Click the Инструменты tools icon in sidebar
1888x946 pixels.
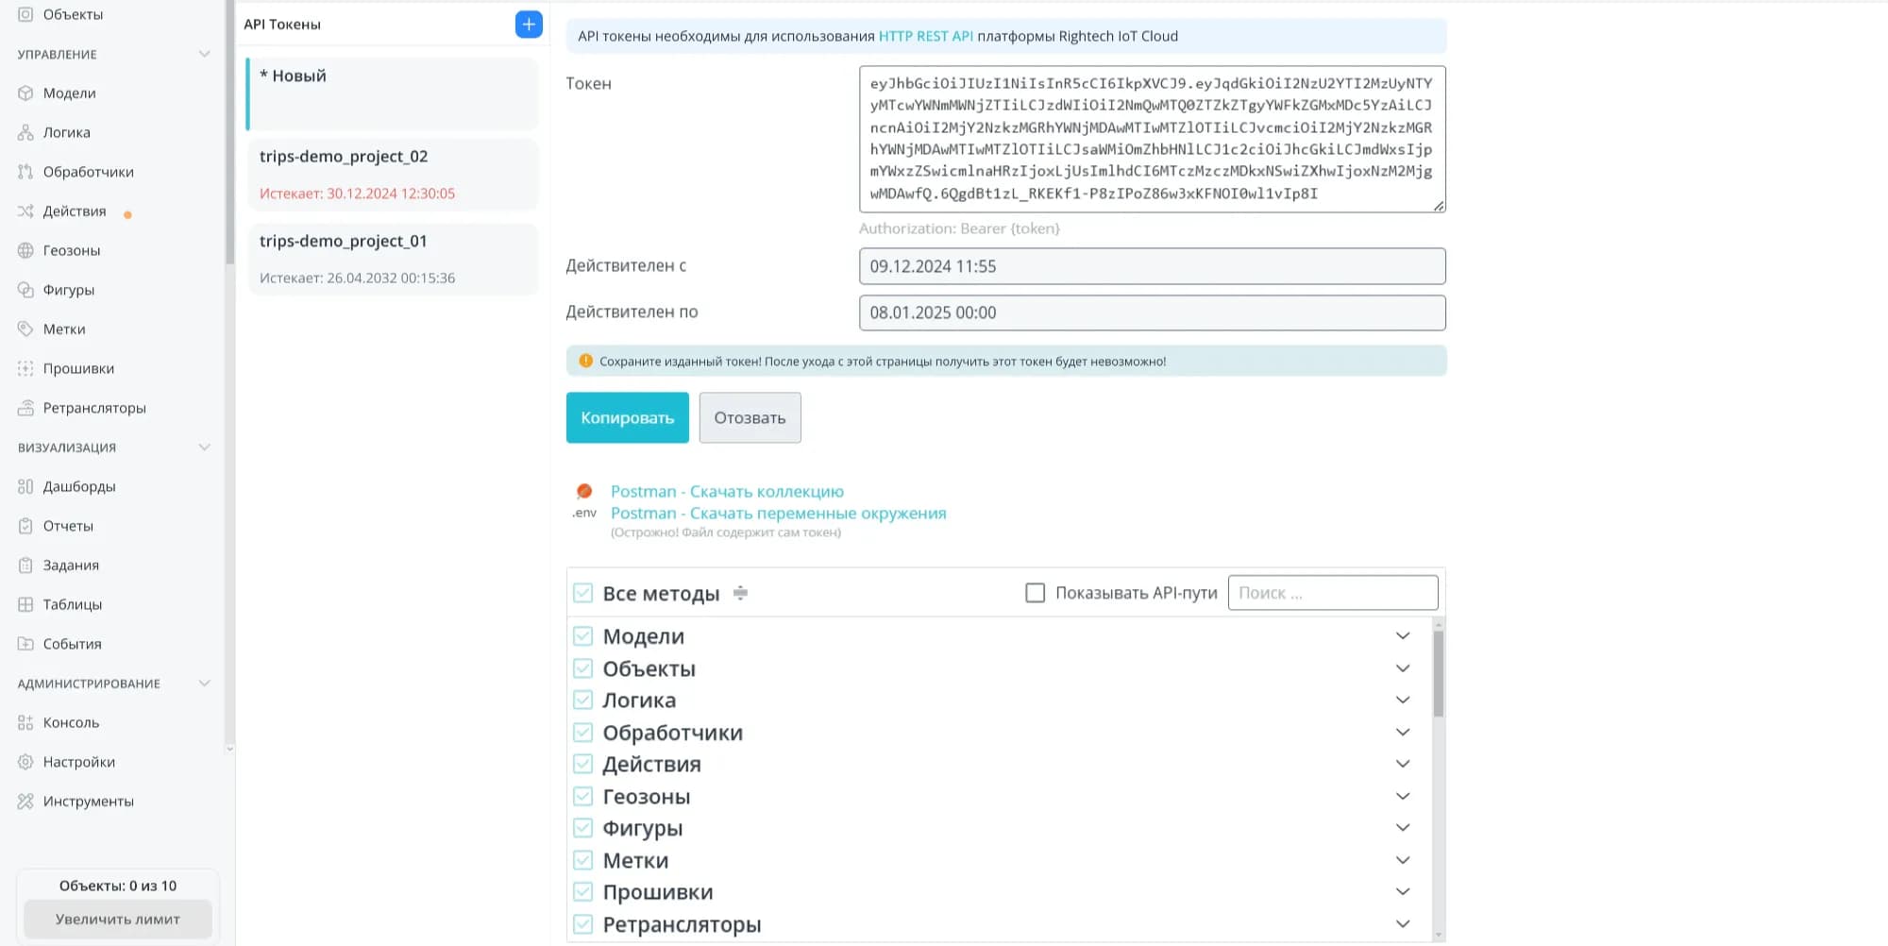coord(25,802)
